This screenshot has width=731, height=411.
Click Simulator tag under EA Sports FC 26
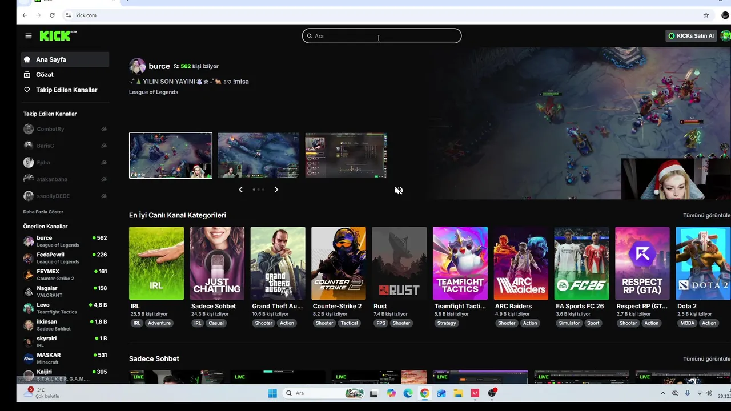(569, 323)
